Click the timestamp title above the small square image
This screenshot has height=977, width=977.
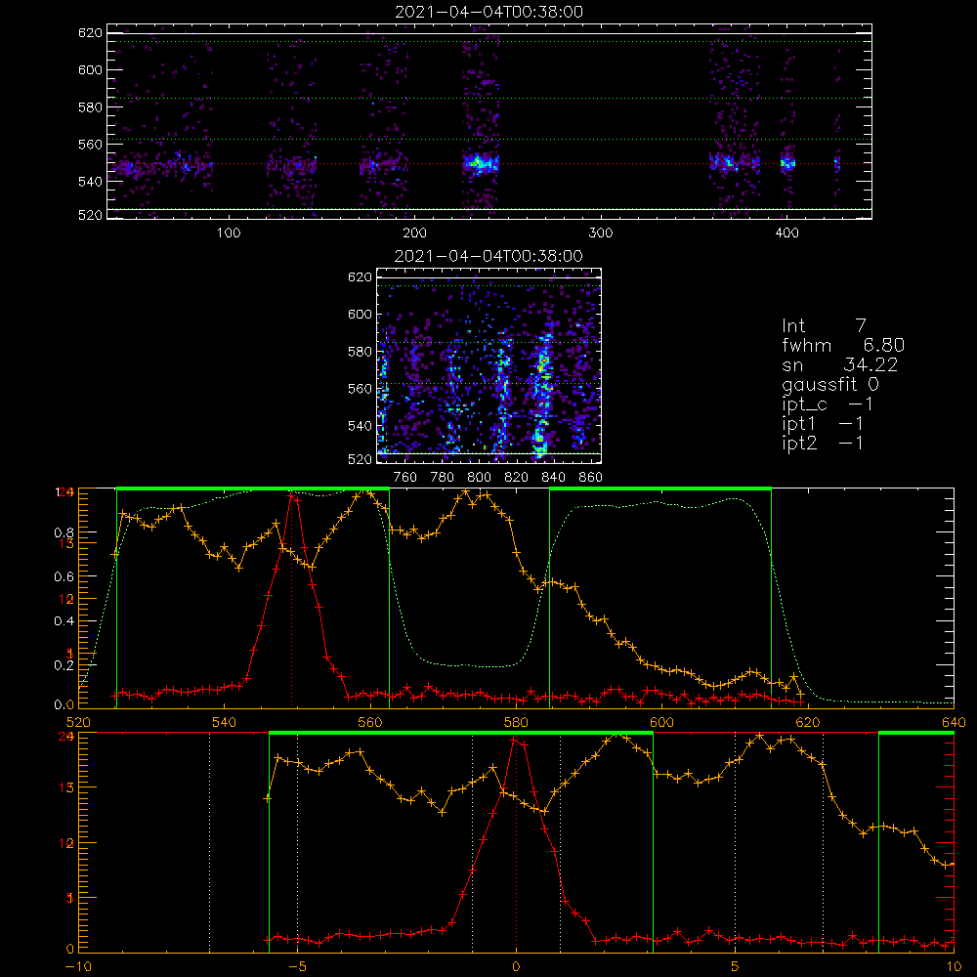[488, 256]
